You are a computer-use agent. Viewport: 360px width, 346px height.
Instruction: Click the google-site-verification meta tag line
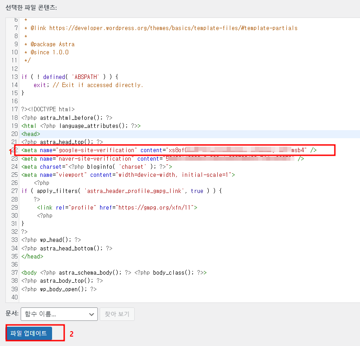pos(169,150)
